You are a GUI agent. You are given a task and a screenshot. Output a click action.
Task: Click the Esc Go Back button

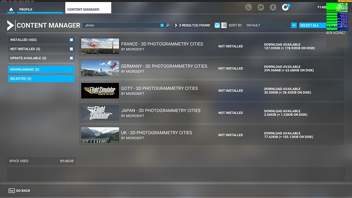tap(19, 190)
